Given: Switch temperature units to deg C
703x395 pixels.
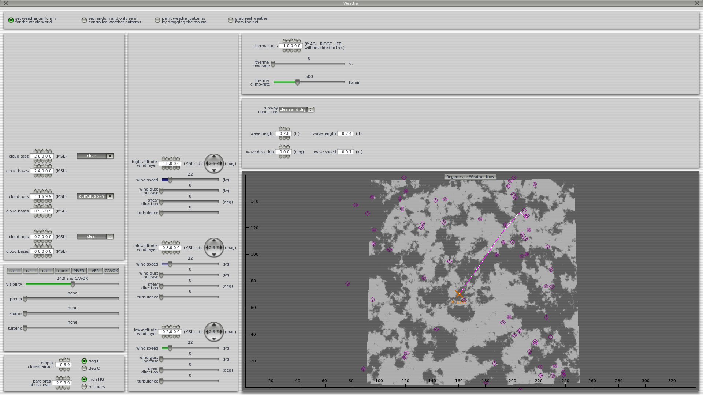Looking at the screenshot, I should (84, 368).
